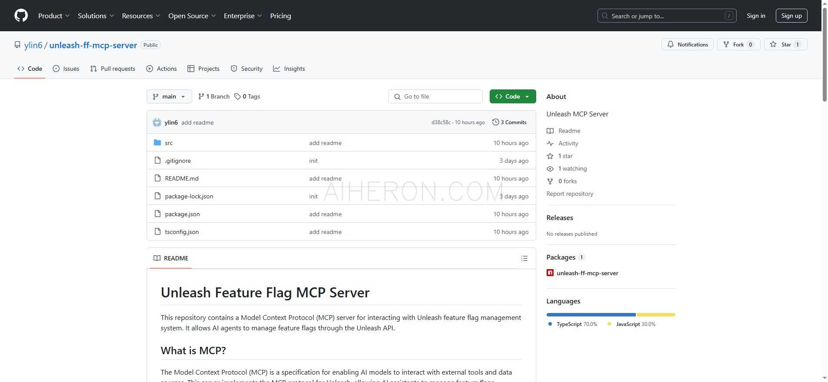This screenshot has height=382, width=828.
Task: Open the README outline list icon
Action: [524, 258]
